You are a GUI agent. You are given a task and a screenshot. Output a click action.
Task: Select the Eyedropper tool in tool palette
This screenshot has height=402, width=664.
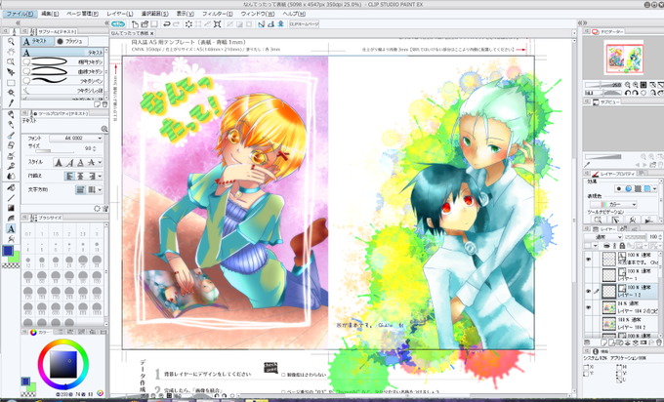coord(11,102)
